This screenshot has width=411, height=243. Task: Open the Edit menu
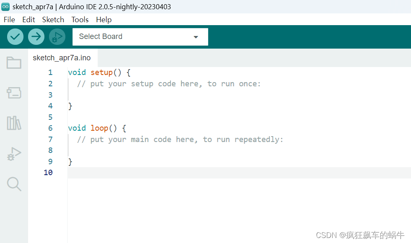(x=28, y=20)
